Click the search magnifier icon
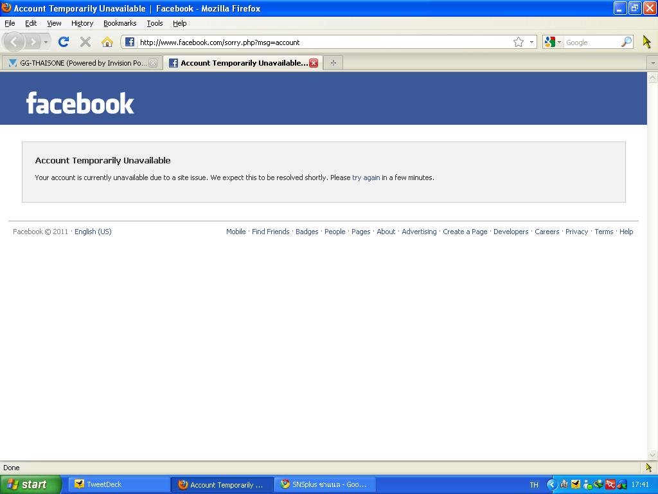The width and height of the screenshot is (658, 494). (626, 42)
